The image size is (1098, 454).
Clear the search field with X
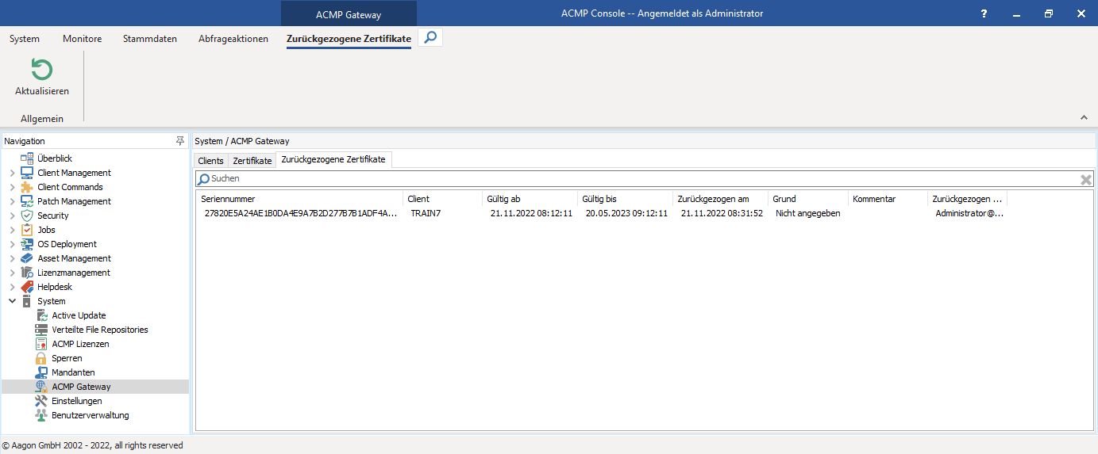(x=1086, y=180)
